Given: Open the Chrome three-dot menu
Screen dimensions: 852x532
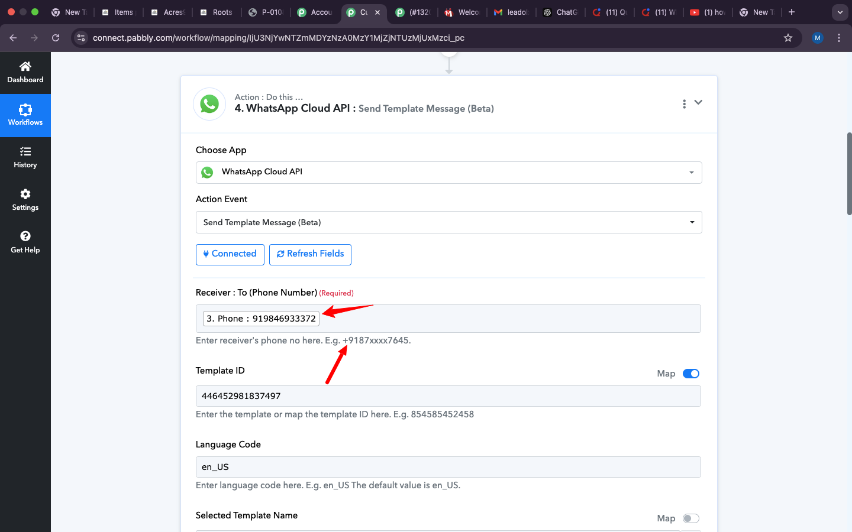Looking at the screenshot, I should click(x=839, y=38).
